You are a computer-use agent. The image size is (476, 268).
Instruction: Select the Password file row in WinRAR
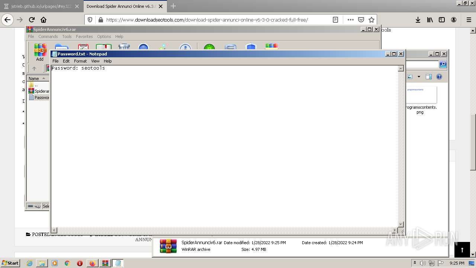pyautogui.click(x=39, y=98)
